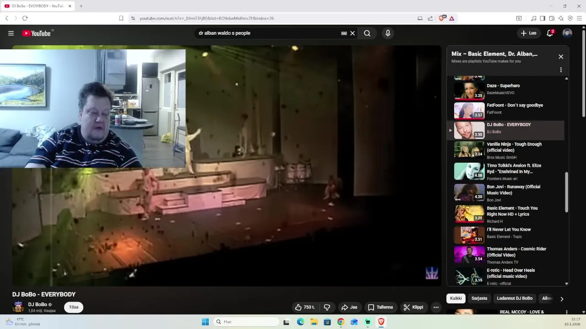Open site settings icon in address bar
The width and height of the screenshot is (586, 329).
(x=133, y=18)
